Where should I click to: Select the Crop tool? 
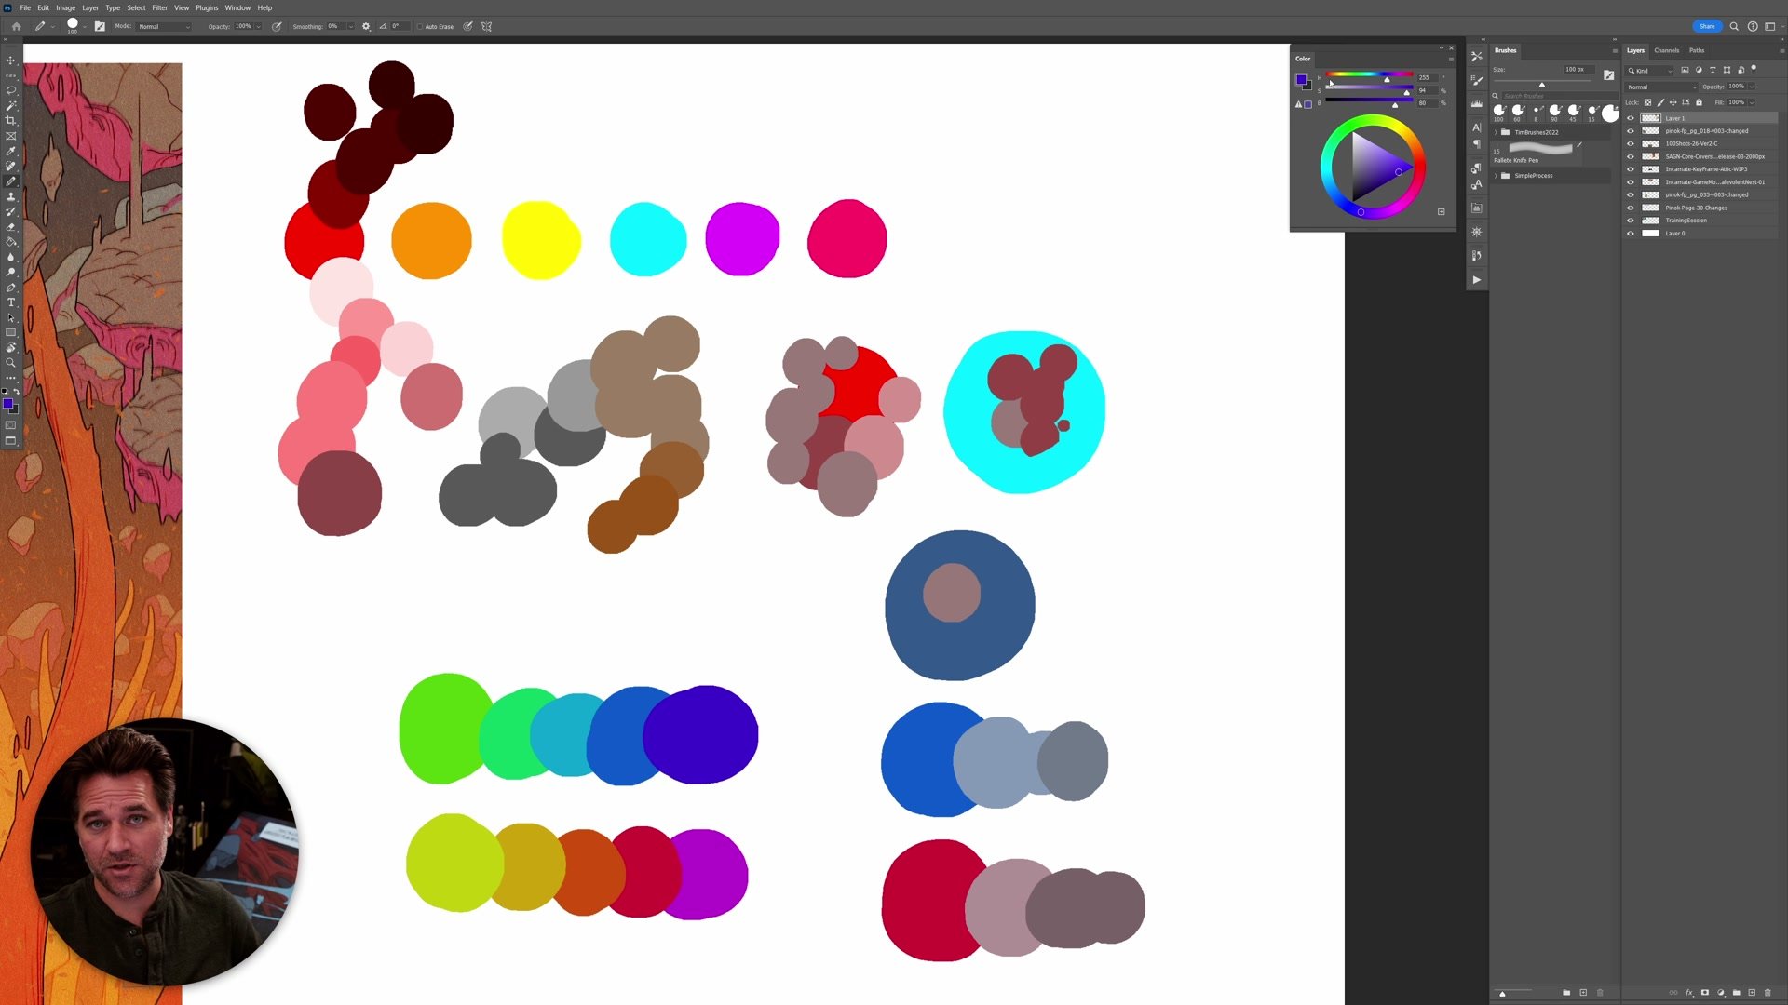(x=11, y=121)
